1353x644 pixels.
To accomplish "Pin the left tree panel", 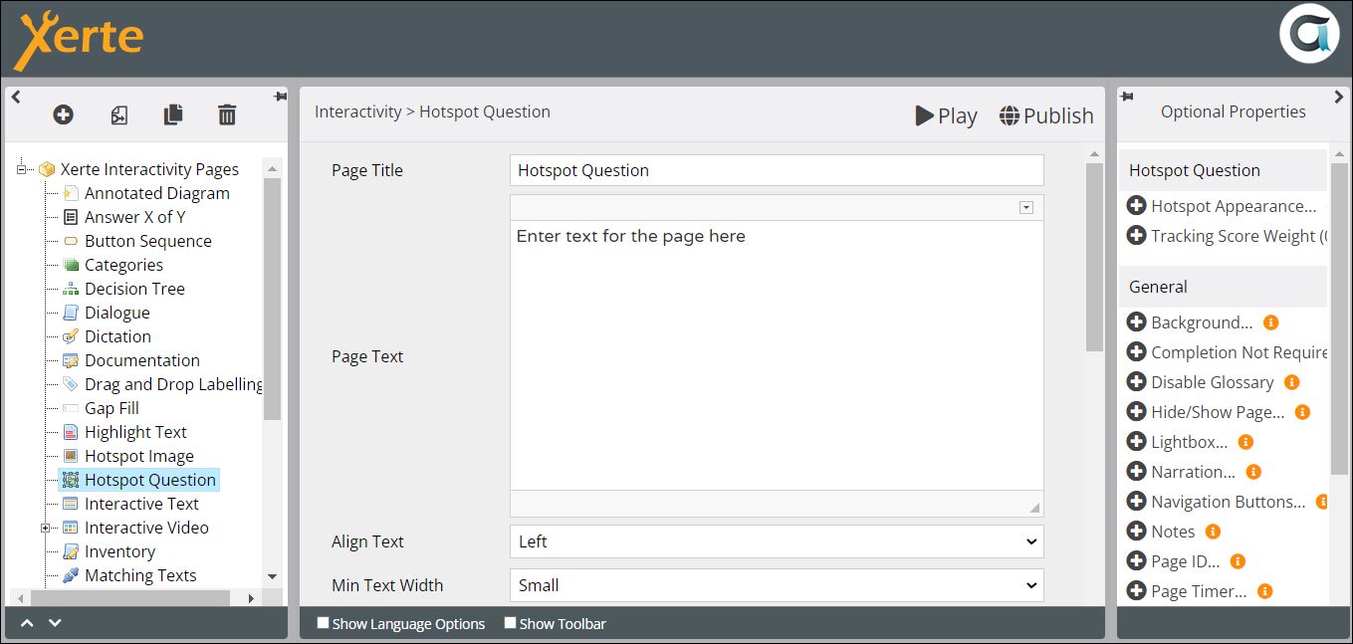I will pyautogui.click(x=280, y=97).
